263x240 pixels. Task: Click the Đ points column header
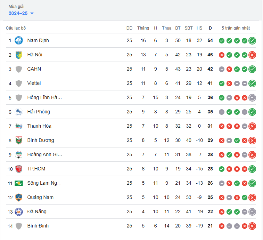[x=210, y=28]
